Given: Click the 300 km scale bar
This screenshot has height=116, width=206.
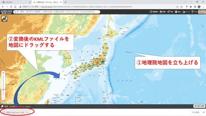Looking at the screenshot, I should [6, 102].
